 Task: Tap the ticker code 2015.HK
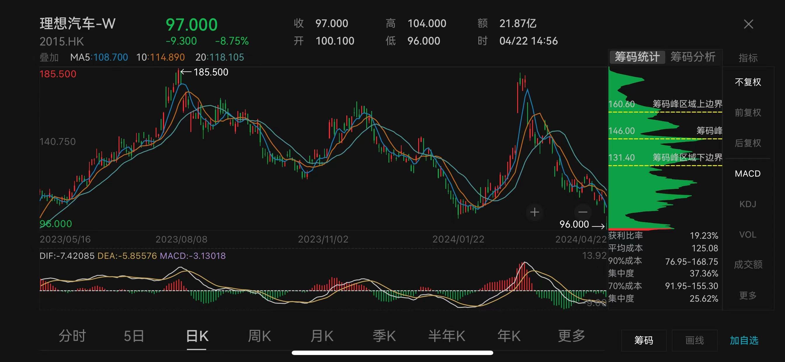(62, 41)
